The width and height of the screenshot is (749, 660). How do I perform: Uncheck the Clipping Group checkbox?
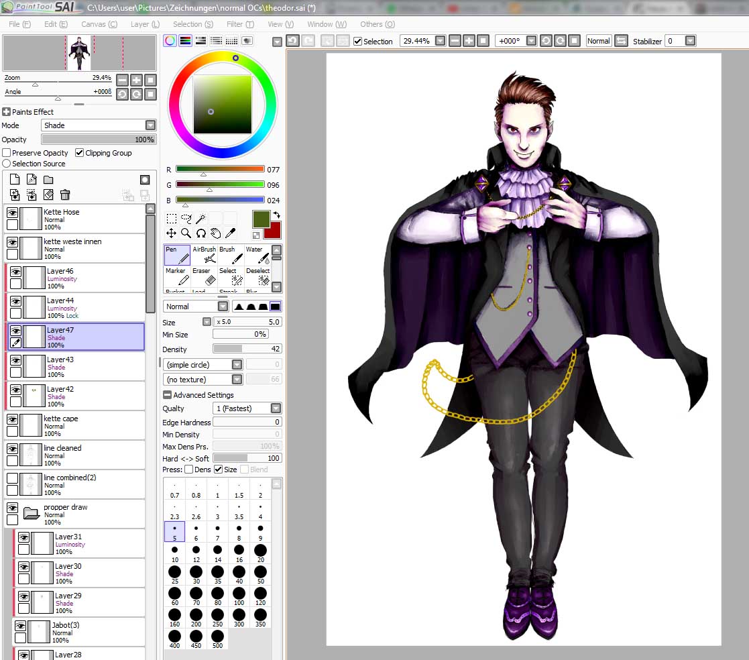(x=80, y=153)
